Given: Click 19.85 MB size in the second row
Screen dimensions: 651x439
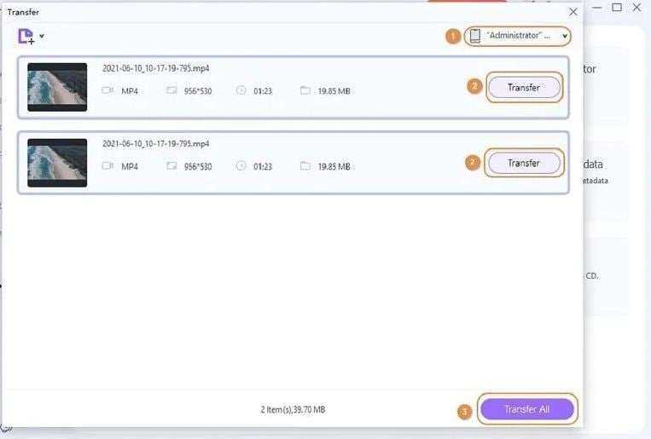Looking at the screenshot, I should click(x=334, y=166).
